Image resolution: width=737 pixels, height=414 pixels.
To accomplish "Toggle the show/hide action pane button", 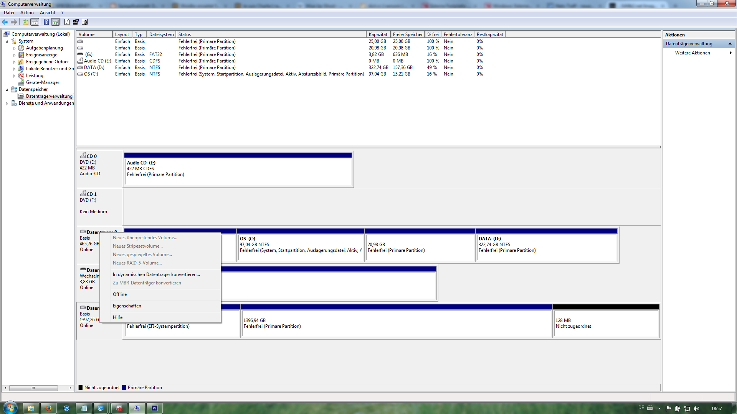I will [x=56, y=22].
